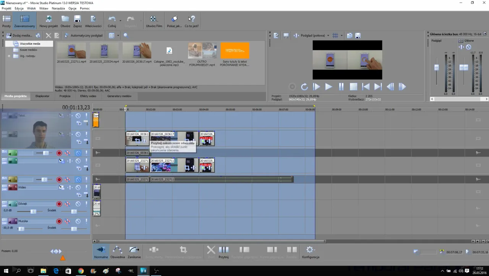The width and height of the screenshot is (489, 276).
Task: Save the project with the Zapisz icon
Action: [78, 21]
